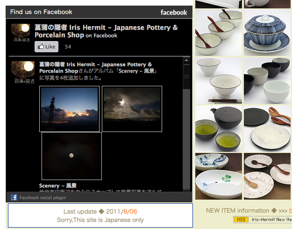Click the Facebook Like button
This screenshot has height=229, width=292.
coord(46,47)
